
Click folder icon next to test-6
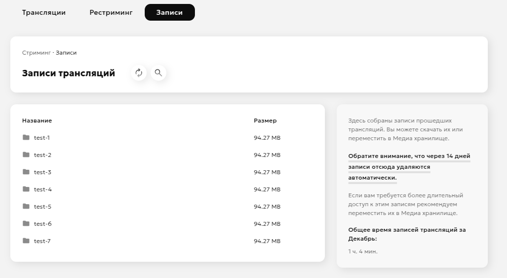coord(26,224)
